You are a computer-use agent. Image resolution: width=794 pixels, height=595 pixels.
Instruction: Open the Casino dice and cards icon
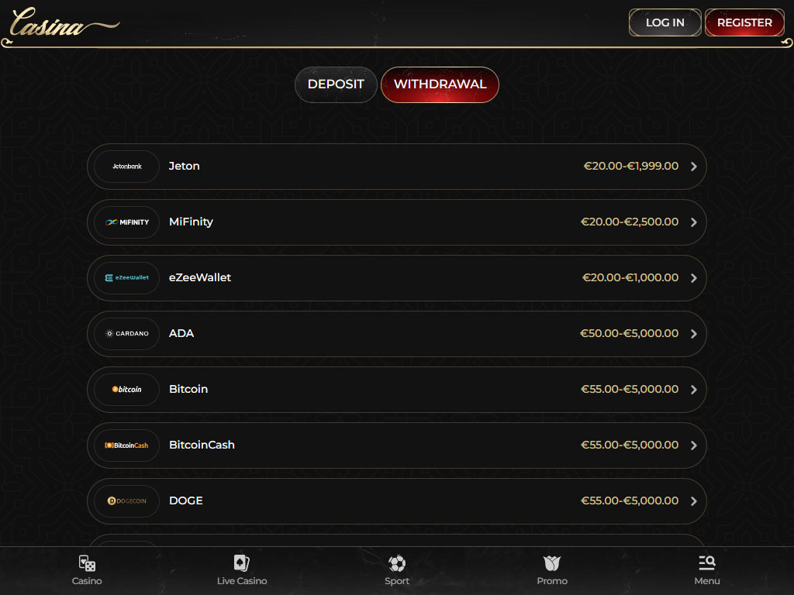(x=87, y=563)
